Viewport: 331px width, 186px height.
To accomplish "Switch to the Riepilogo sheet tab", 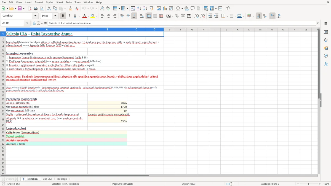I will coord(62,179).
